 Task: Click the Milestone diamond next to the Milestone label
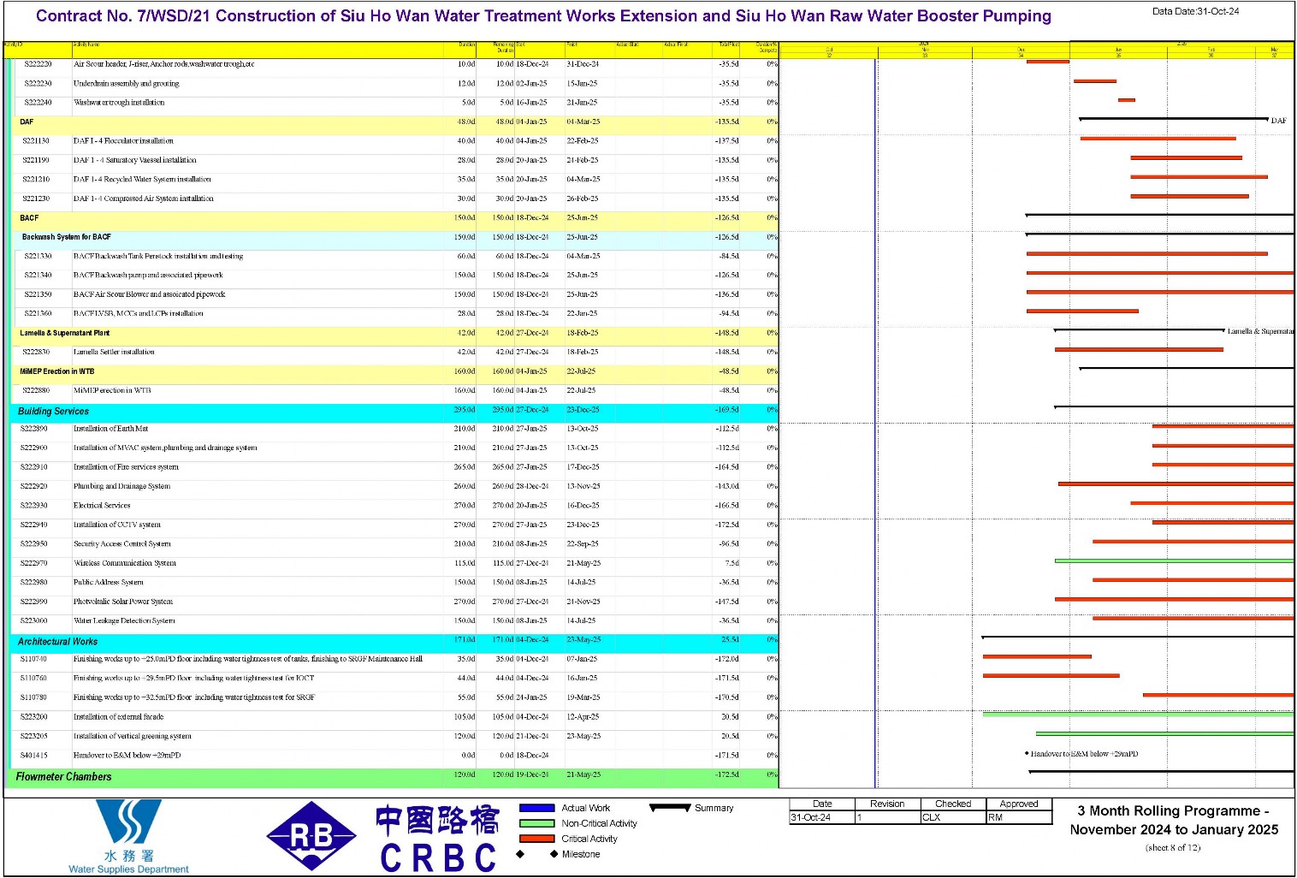pyautogui.click(x=554, y=854)
